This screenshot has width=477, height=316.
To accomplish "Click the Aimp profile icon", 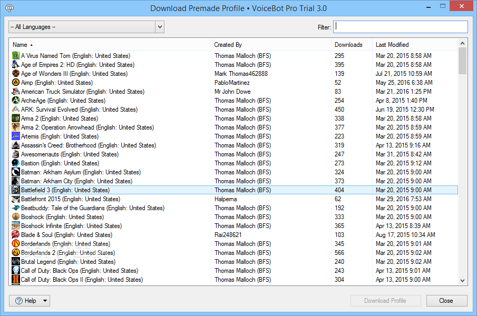I will coord(16,82).
